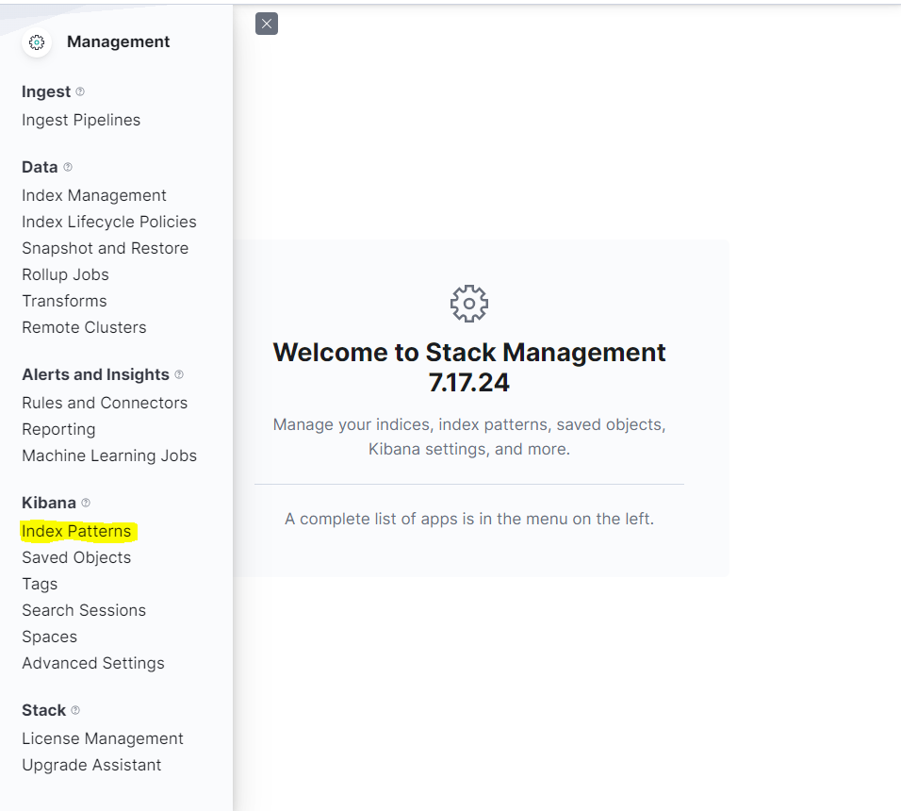901x811 pixels.
Task: Go to Saved Objects
Action: 76,557
